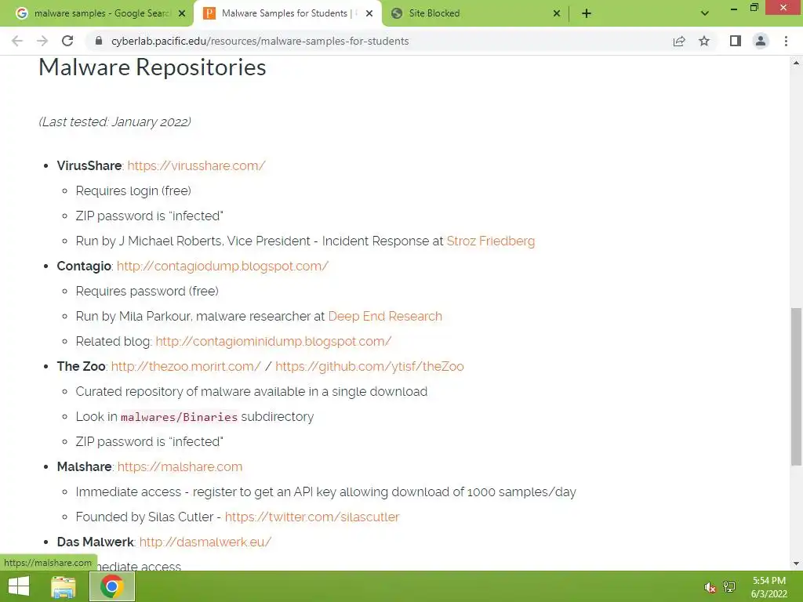Open the dasmalwerk.eu link
The height and width of the screenshot is (602, 803).
(205, 542)
